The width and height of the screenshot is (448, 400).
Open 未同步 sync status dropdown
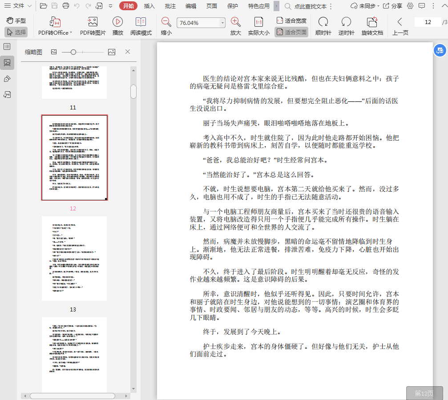(365, 6)
